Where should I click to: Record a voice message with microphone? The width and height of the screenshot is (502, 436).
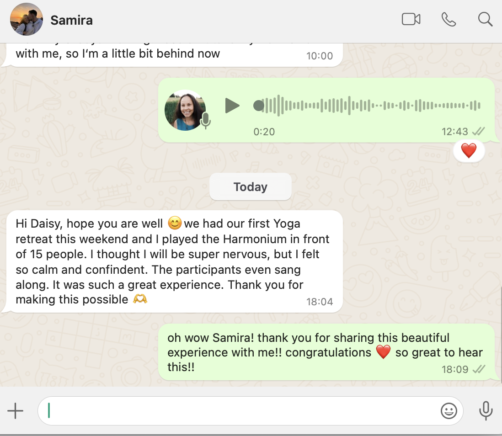(486, 411)
